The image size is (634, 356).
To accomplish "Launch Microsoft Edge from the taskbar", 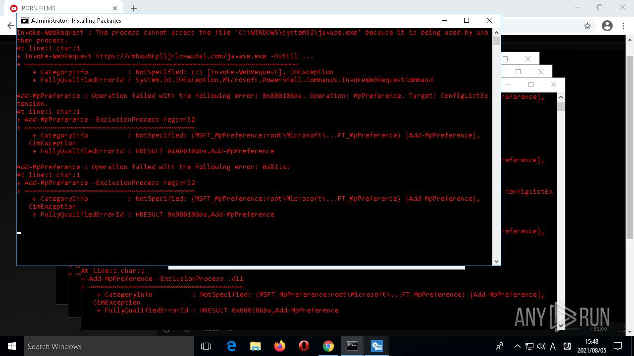I will pyautogui.click(x=231, y=346).
